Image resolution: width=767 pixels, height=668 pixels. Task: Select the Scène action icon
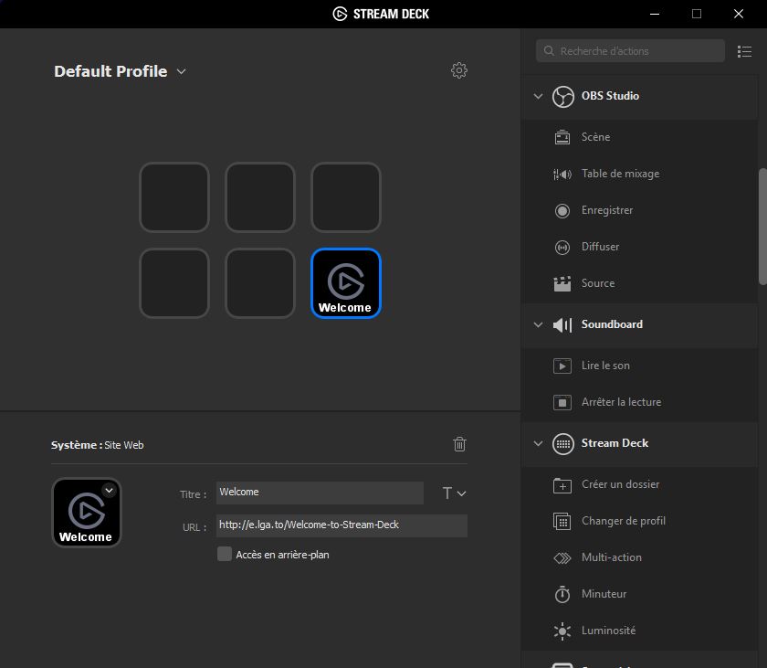[562, 137]
